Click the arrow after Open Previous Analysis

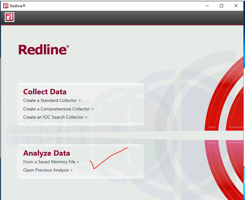tap(71, 170)
